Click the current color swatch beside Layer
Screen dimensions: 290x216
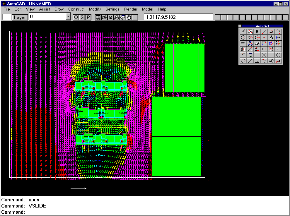click(x=6, y=17)
